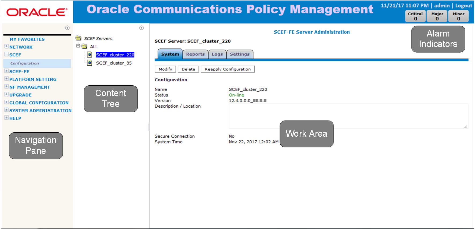This screenshot has height=229, width=475.
Task: Expand the SCEF-FE menu section
Action: tap(6, 71)
